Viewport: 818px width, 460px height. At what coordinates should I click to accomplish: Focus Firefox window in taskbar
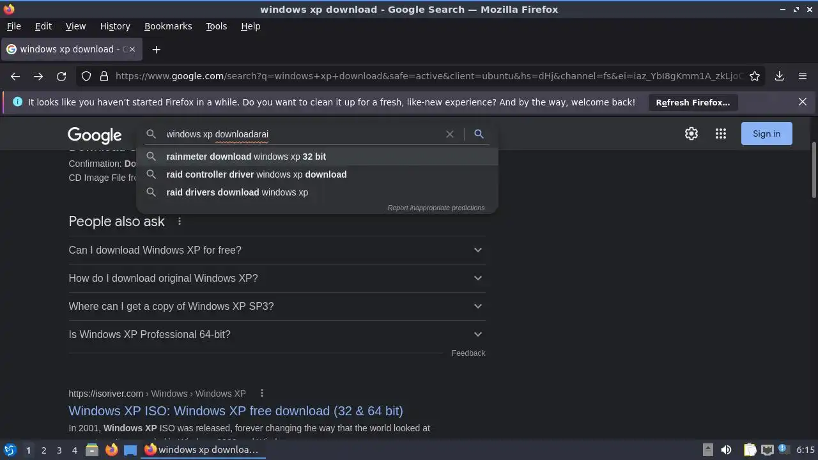(203, 450)
